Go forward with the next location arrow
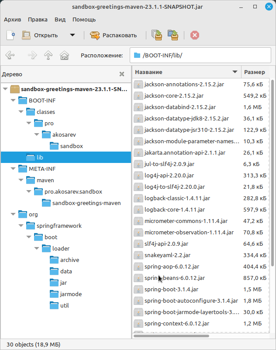Screen dimensions: 276x350 tap(32, 55)
